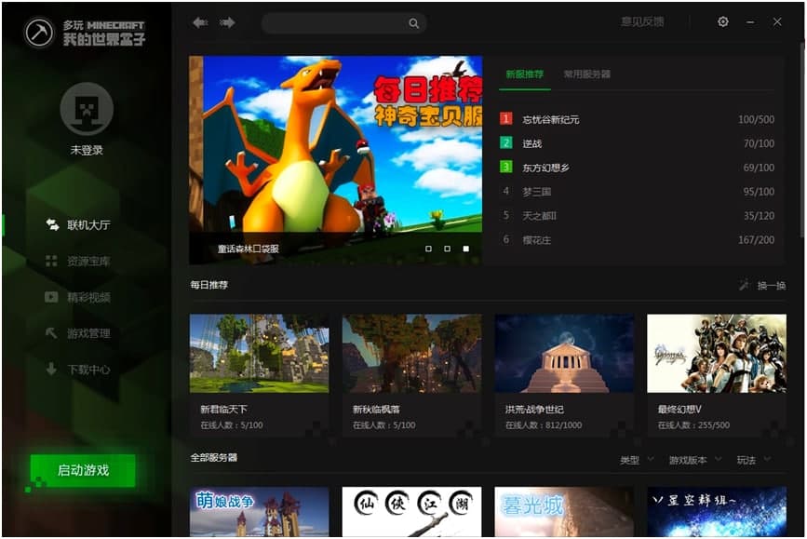
Task: Open 萌娘战争 server thumbnail
Action: click(x=259, y=512)
